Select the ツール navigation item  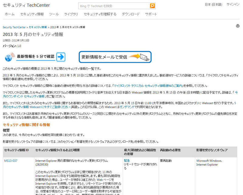54,14
